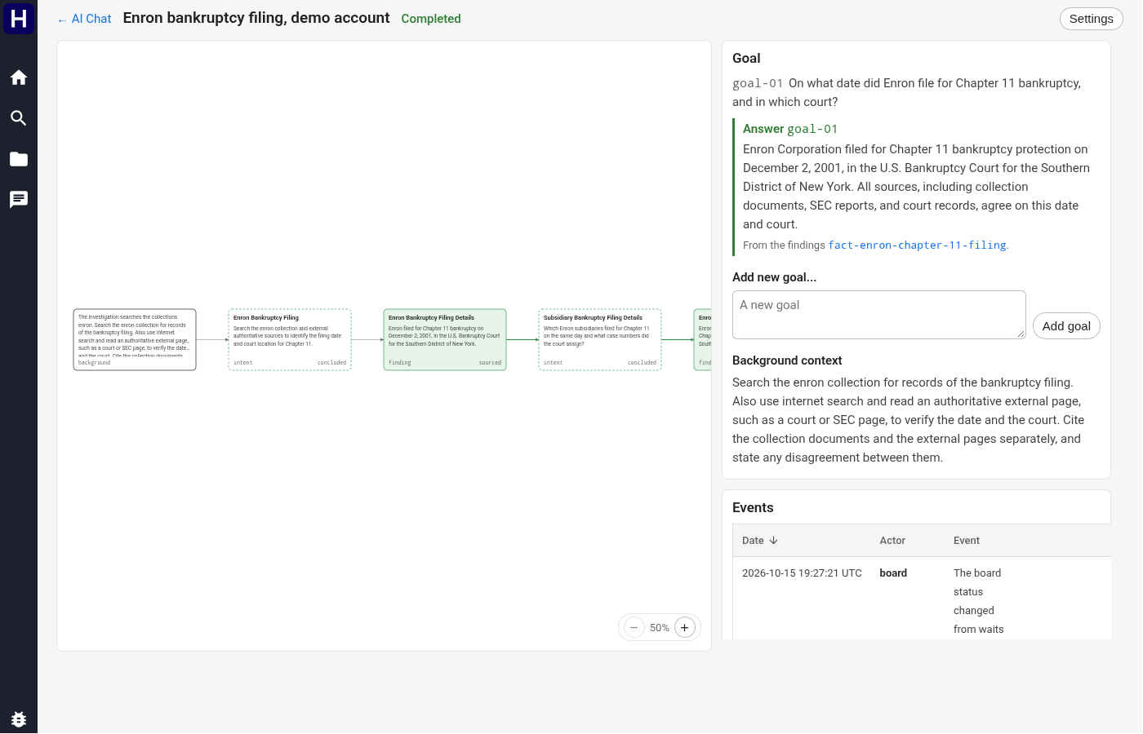
Task: Go back to AI Chat
Action: pos(84,19)
